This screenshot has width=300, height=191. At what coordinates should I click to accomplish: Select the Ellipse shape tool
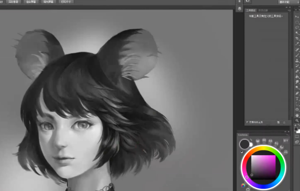(297, 109)
